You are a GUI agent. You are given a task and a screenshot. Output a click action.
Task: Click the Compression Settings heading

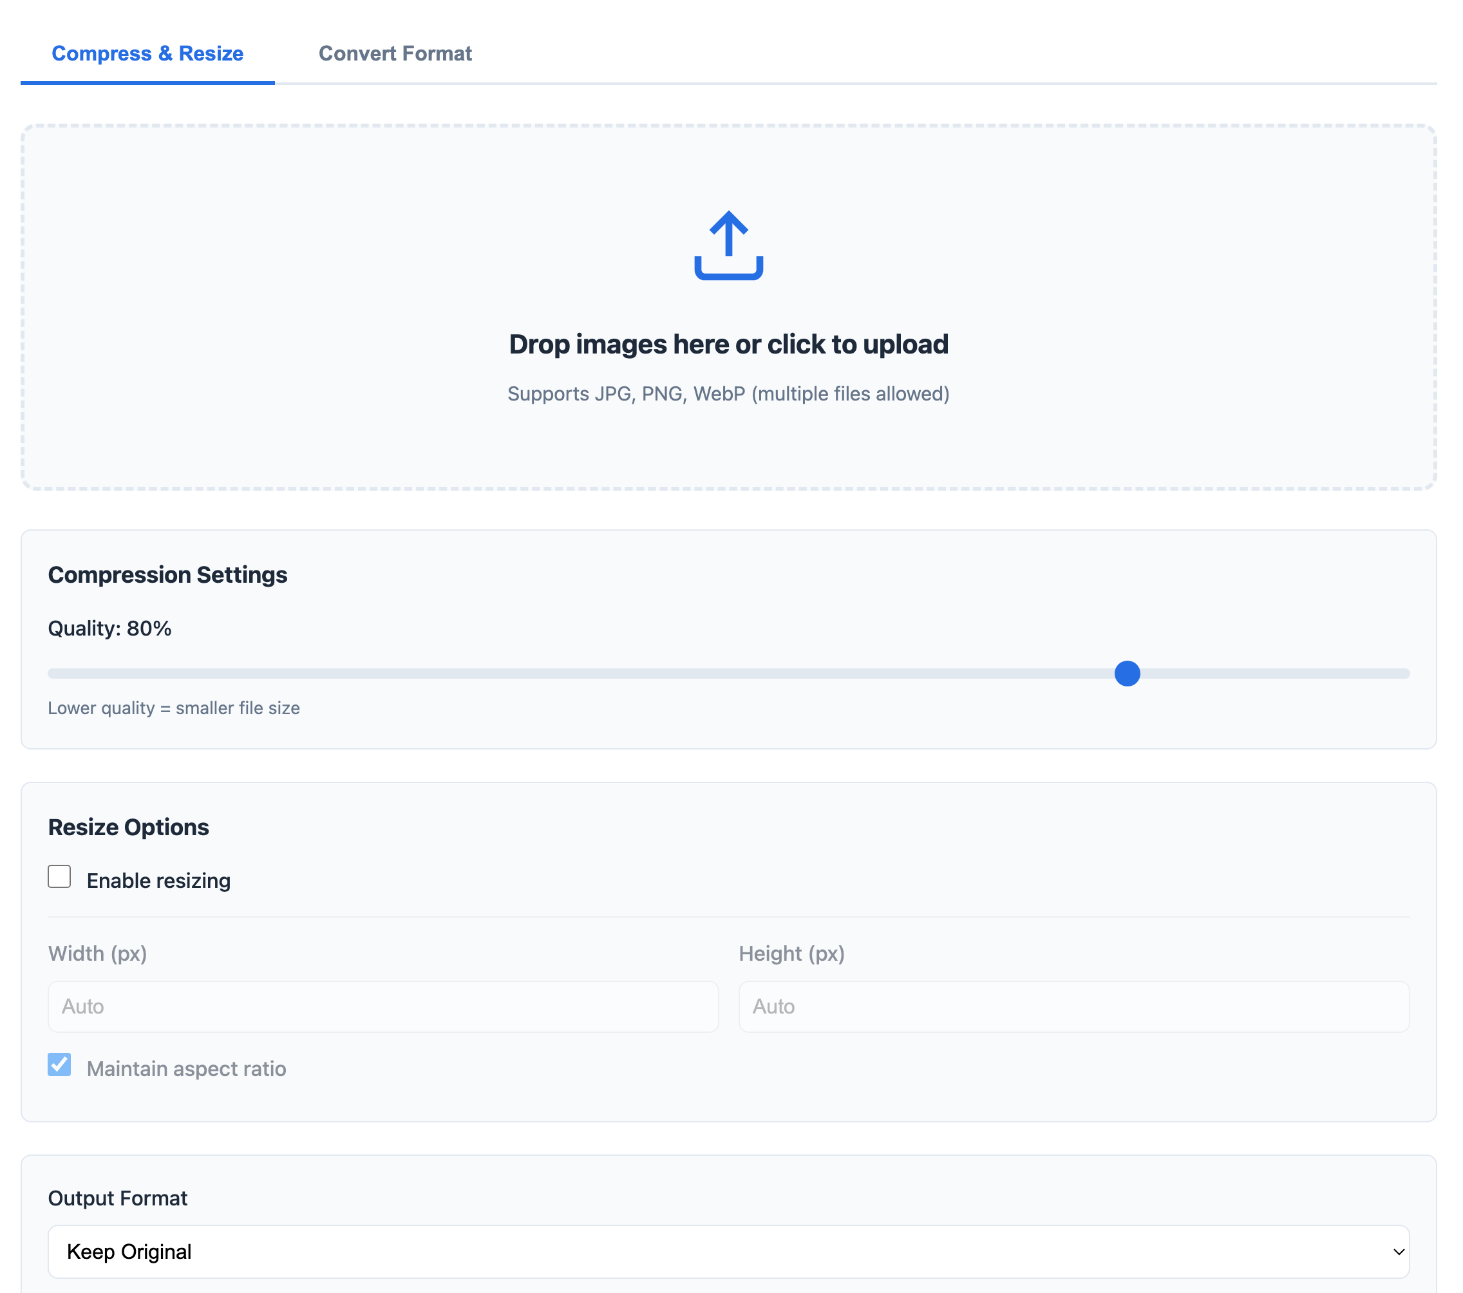coord(167,575)
